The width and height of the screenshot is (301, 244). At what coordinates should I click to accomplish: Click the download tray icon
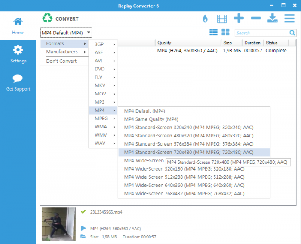(x=272, y=18)
